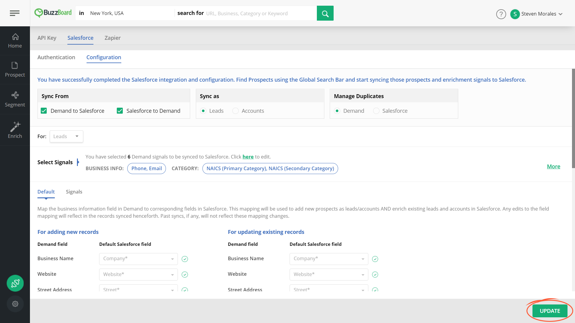Switch to the API Key tab
This screenshot has width=575, height=323.
[x=47, y=38]
